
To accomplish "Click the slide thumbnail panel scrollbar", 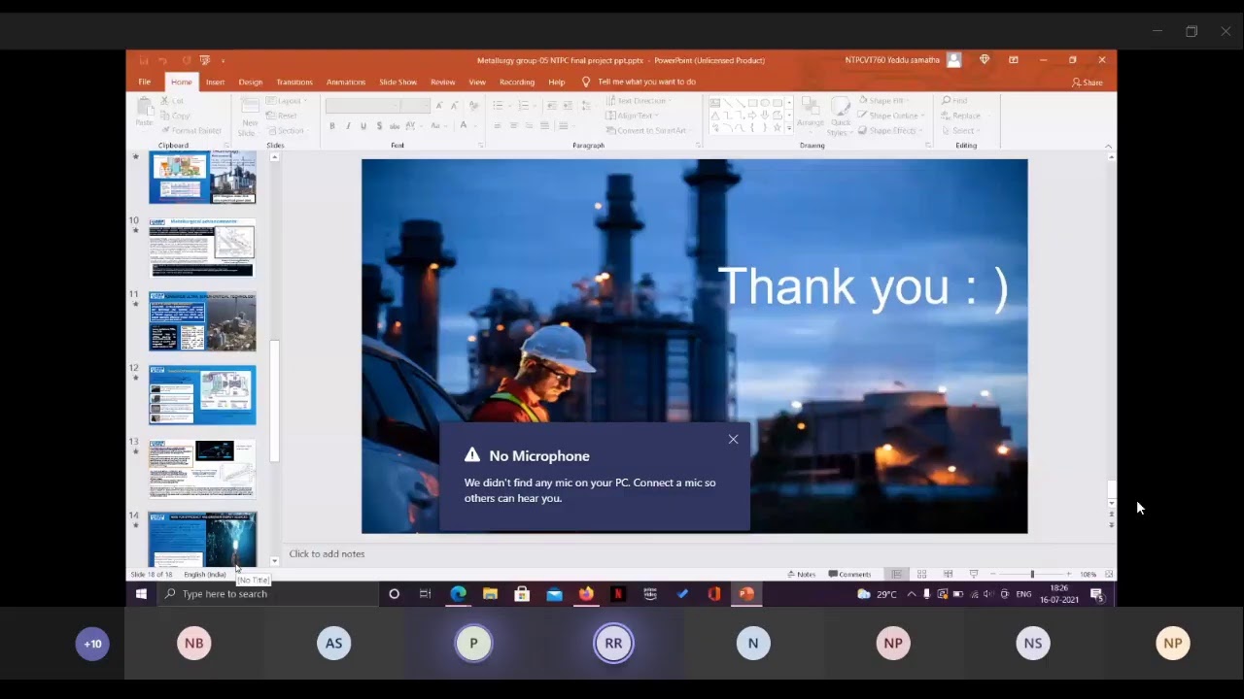I will tap(275, 401).
